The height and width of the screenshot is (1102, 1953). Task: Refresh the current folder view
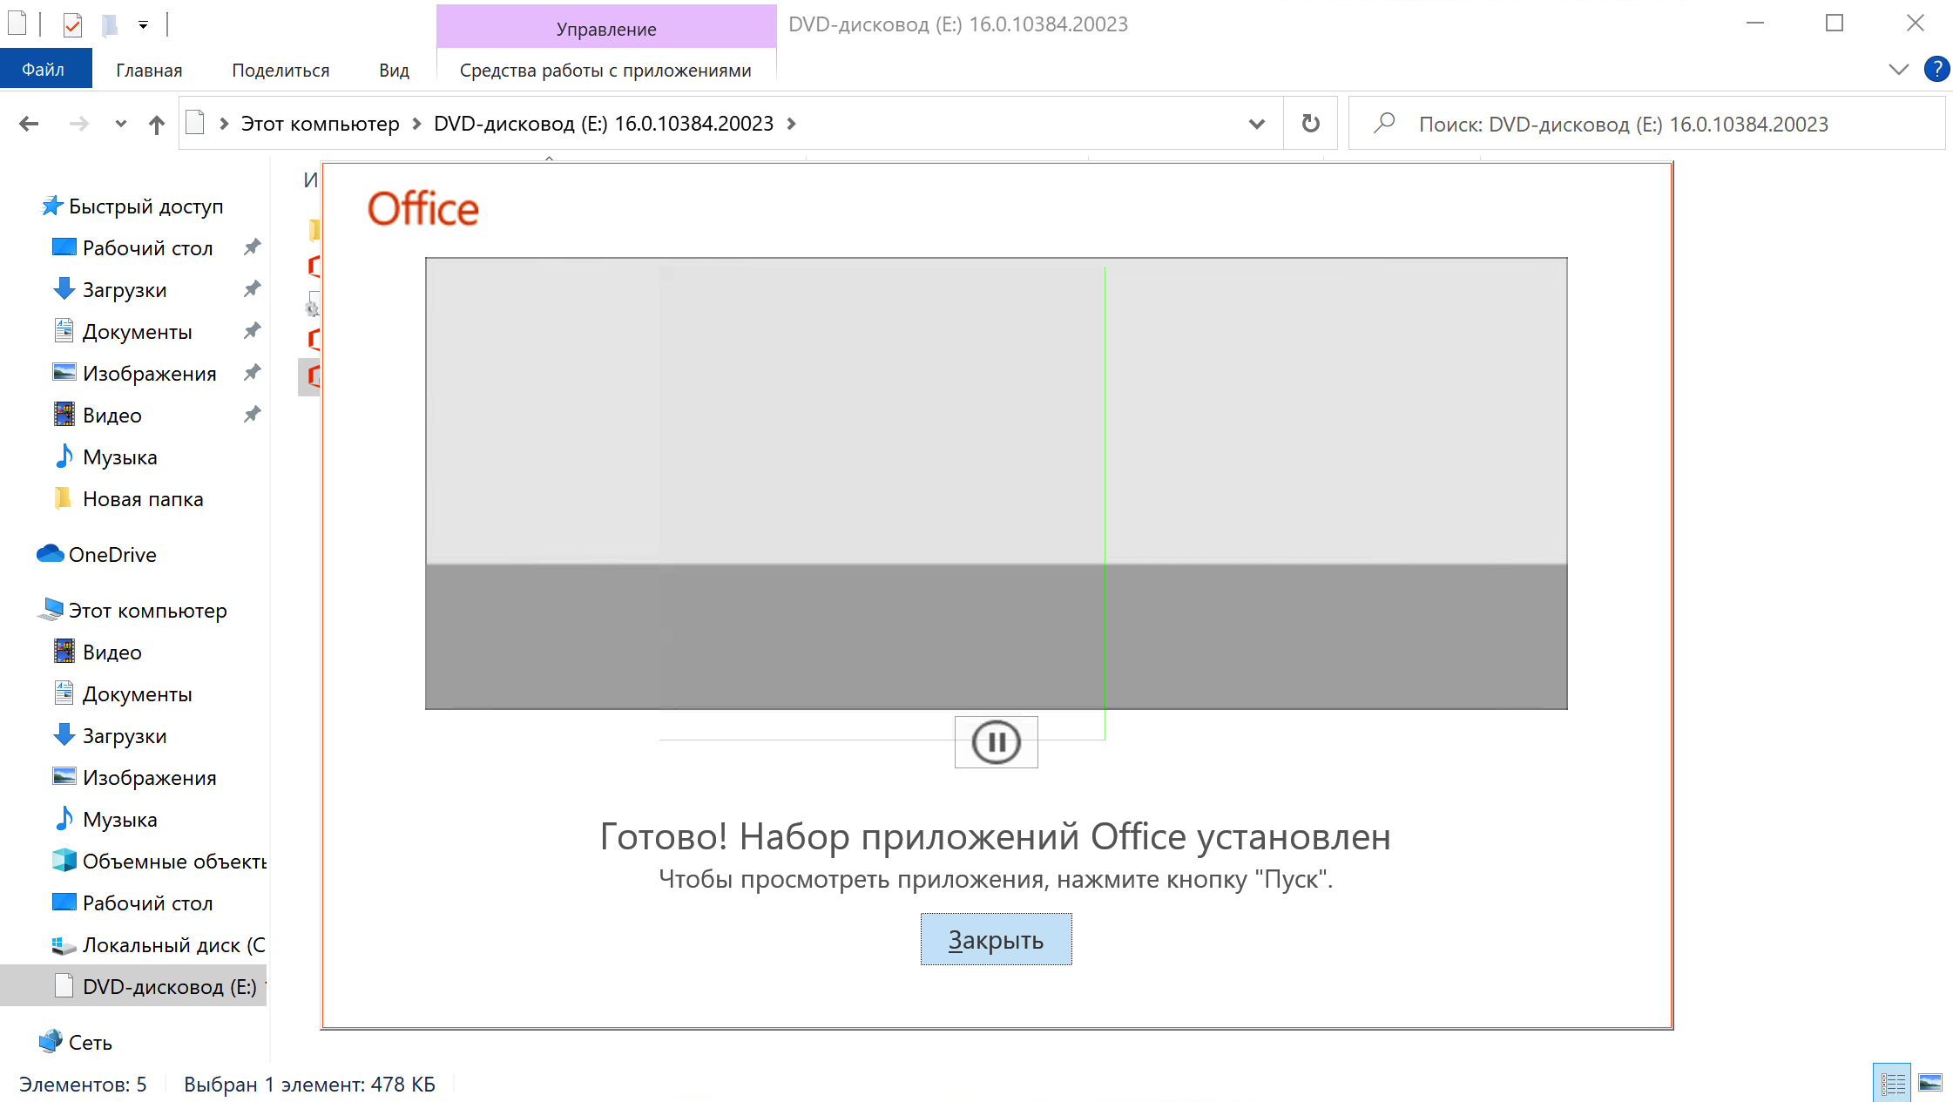[x=1310, y=124]
